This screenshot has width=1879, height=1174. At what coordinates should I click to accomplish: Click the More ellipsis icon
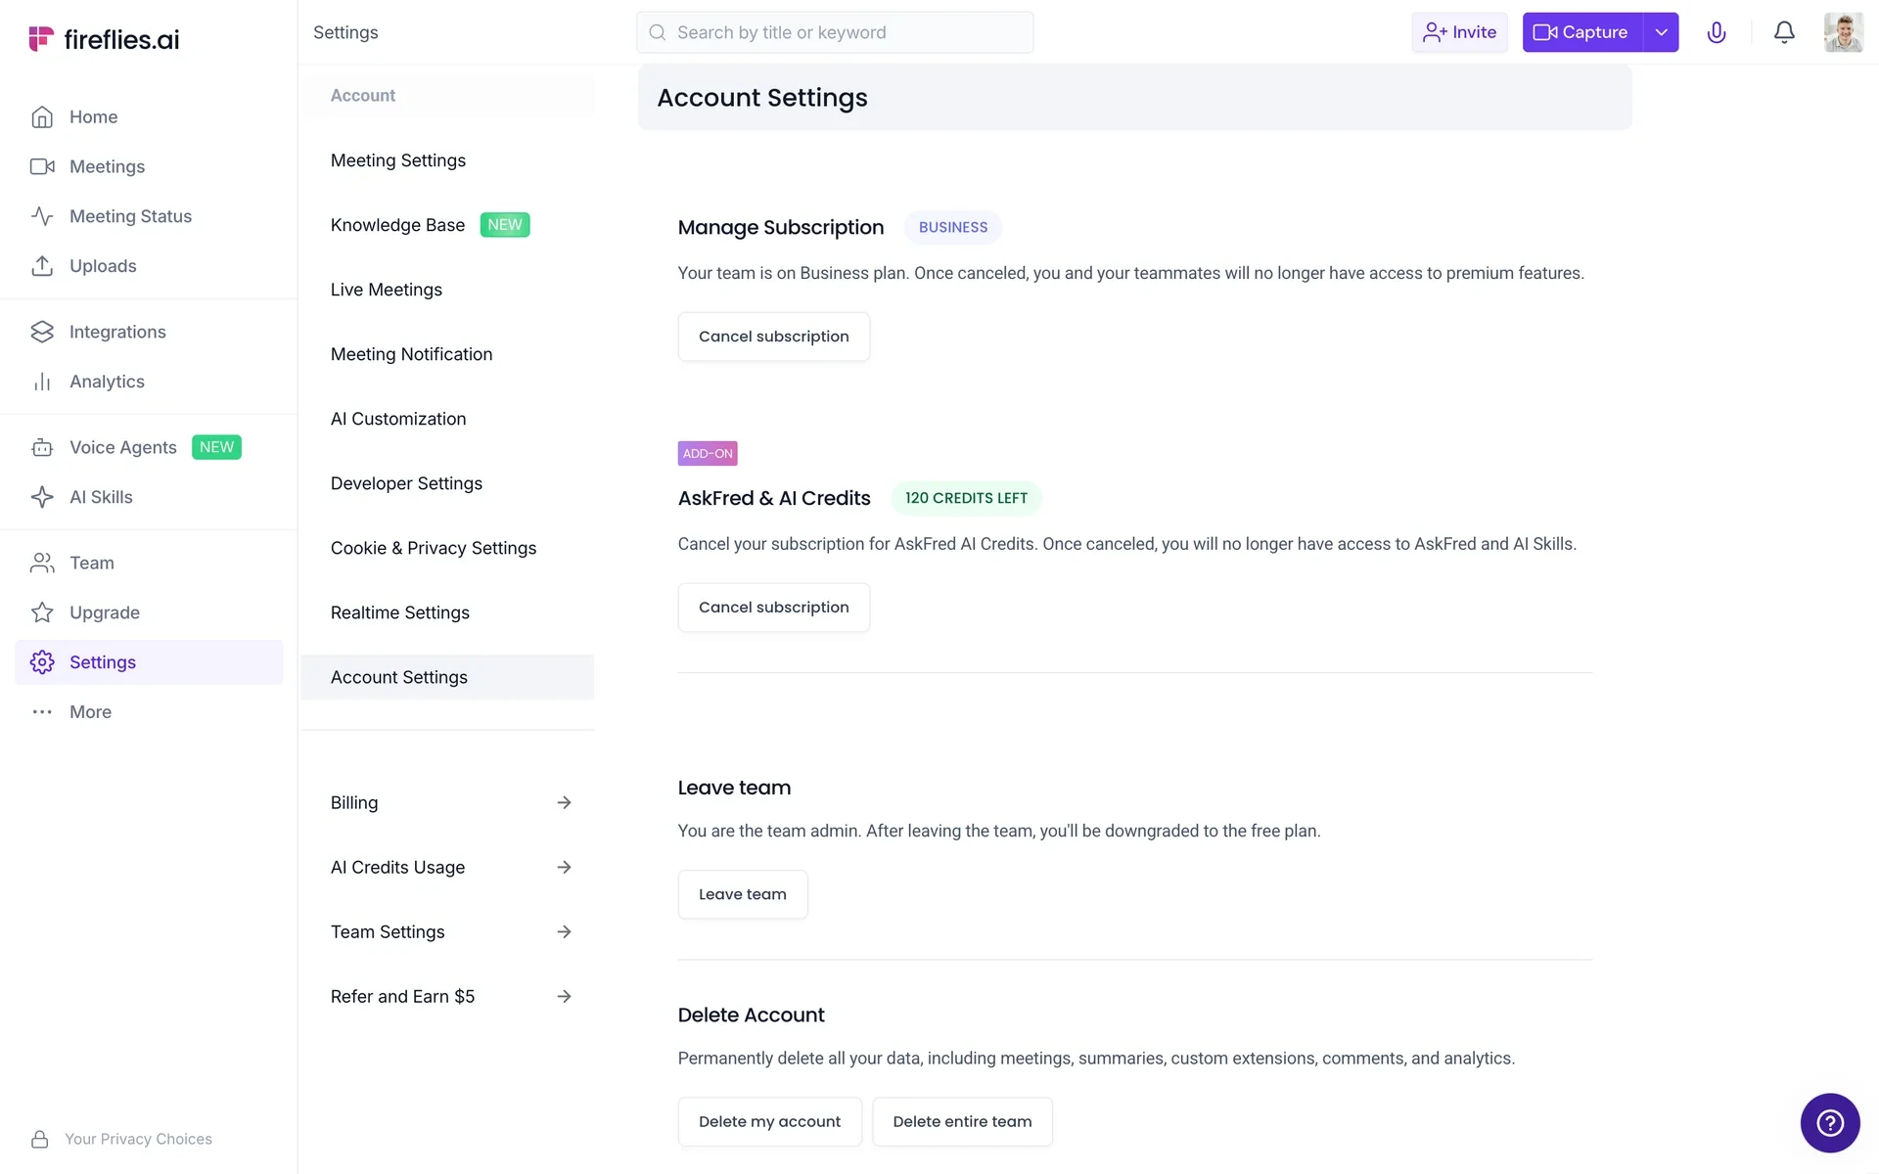[42, 712]
